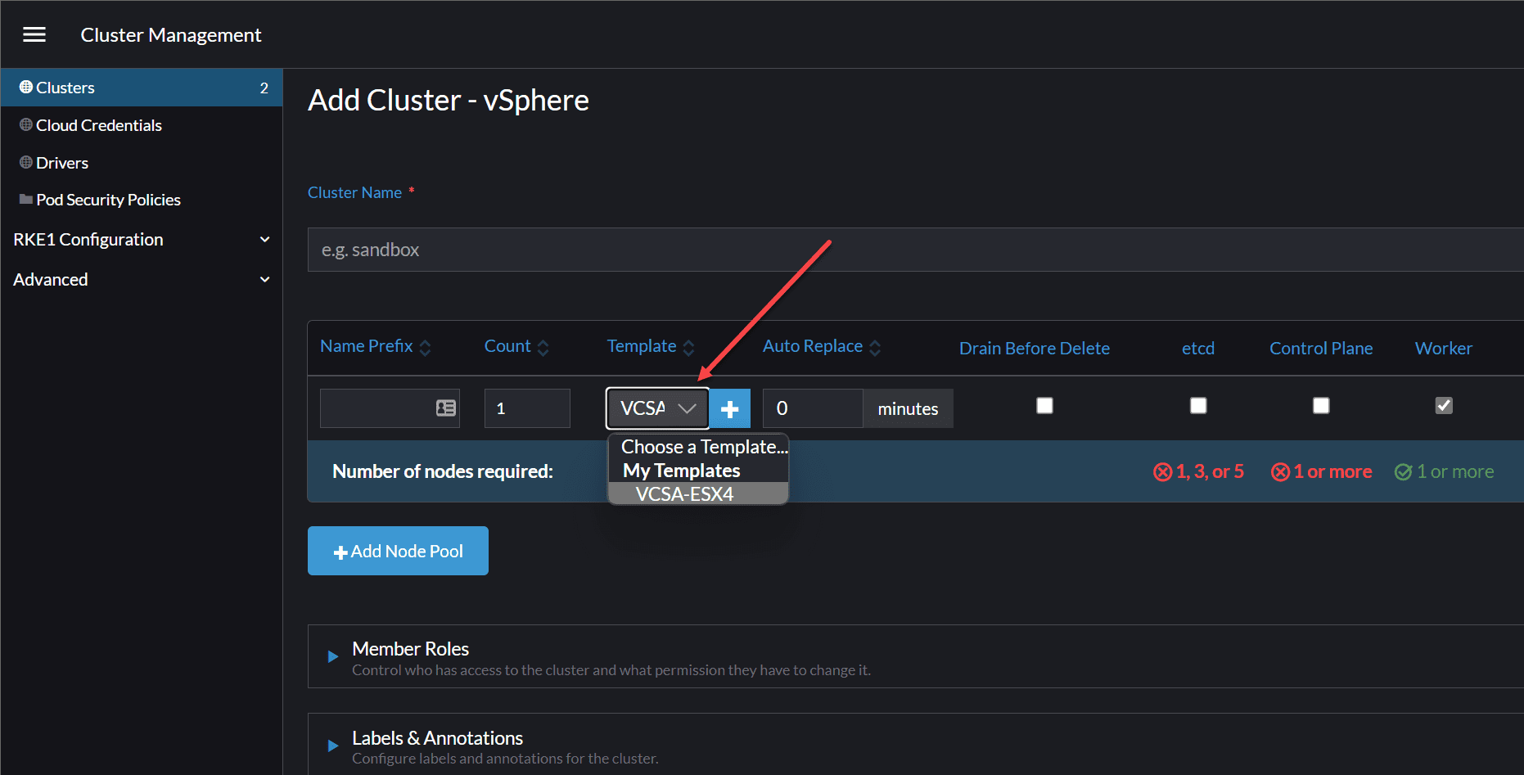1524x775 pixels.
Task: Click the Clusters globe icon
Action: [x=26, y=87]
